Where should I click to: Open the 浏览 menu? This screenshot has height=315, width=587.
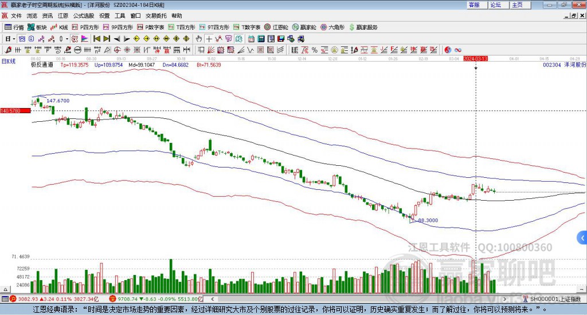tap(32, 15)
